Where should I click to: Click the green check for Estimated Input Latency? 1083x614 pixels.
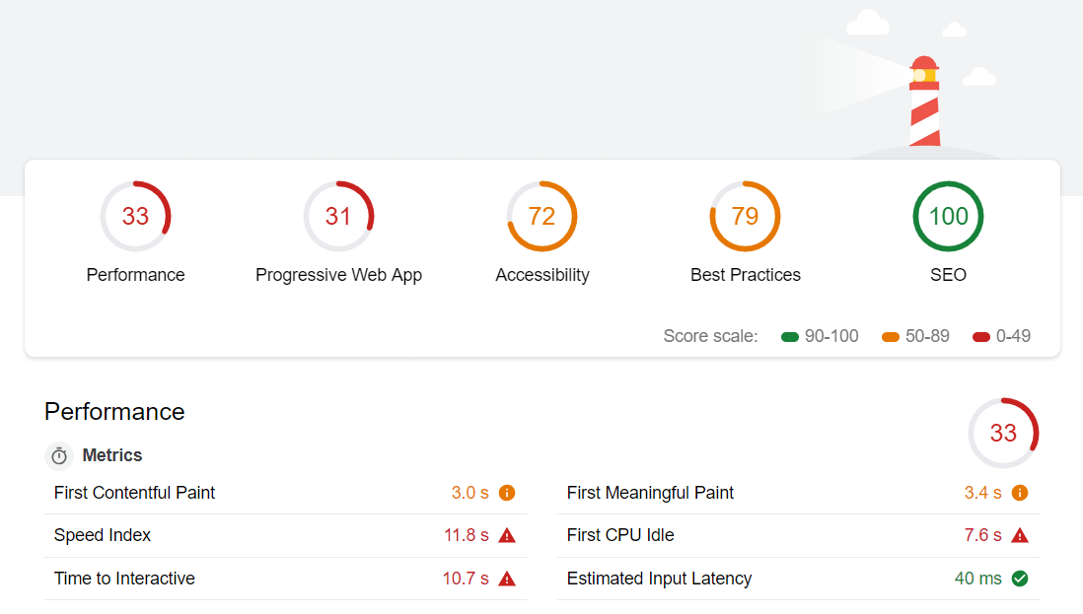click(1020, 580)
